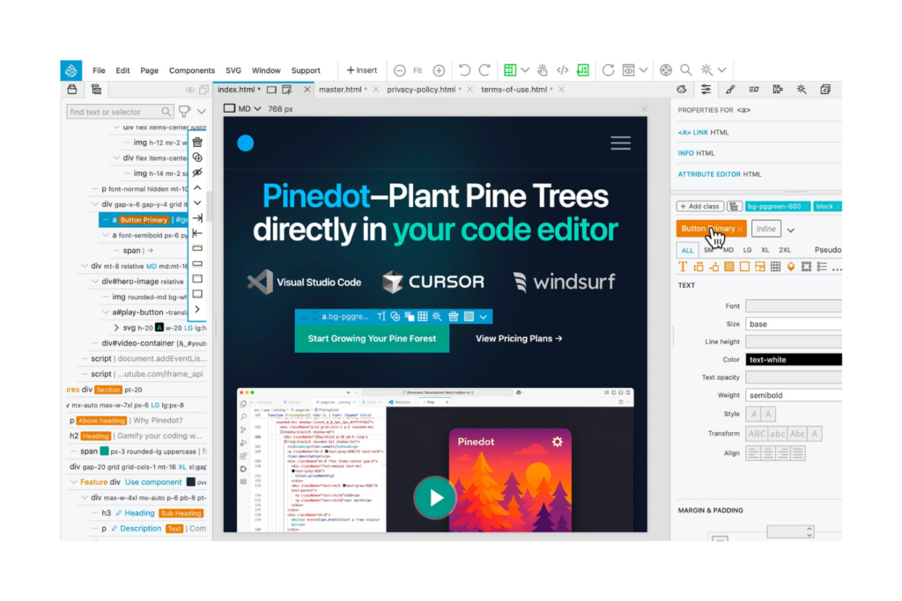The width and height of the screenshot is (902, 601).
Task: Duplicate element with the copy-plus icon
Action: point(197,157)
